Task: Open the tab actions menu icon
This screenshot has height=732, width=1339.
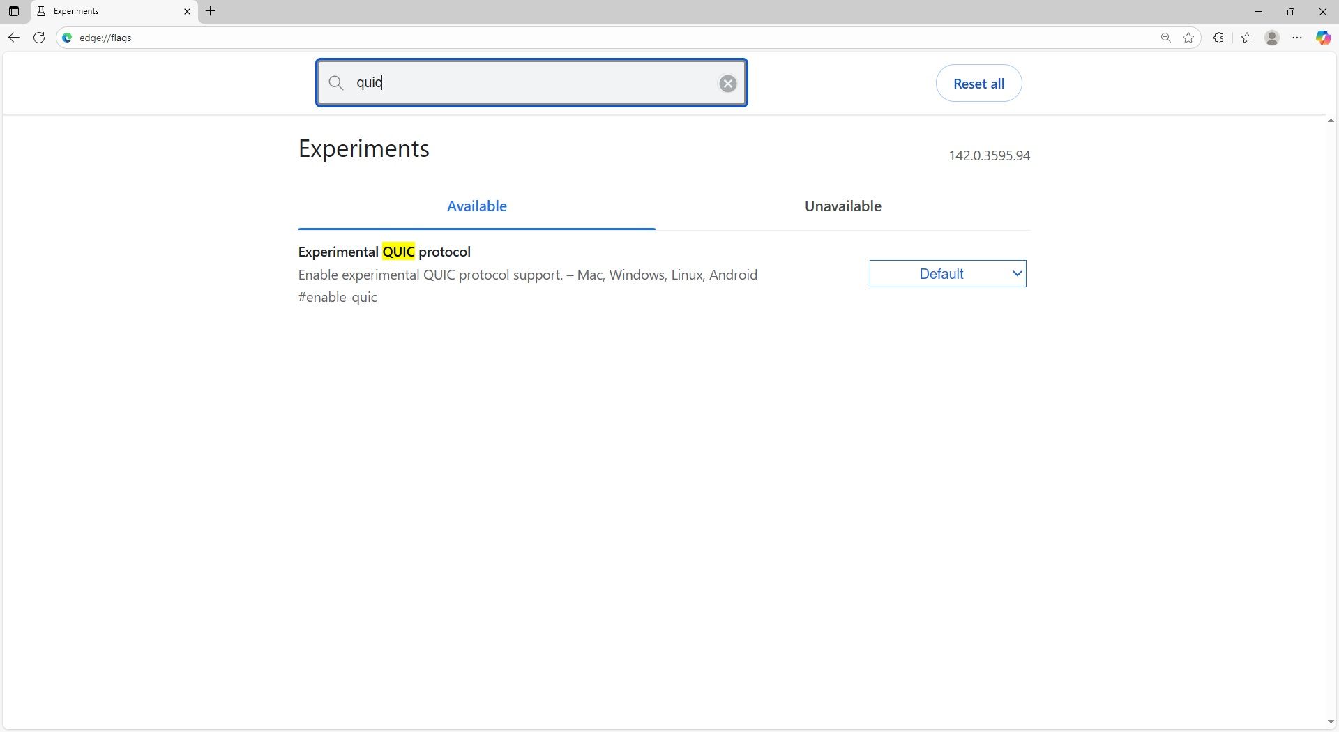Action: pyautogui.click(x=13, y=11)
